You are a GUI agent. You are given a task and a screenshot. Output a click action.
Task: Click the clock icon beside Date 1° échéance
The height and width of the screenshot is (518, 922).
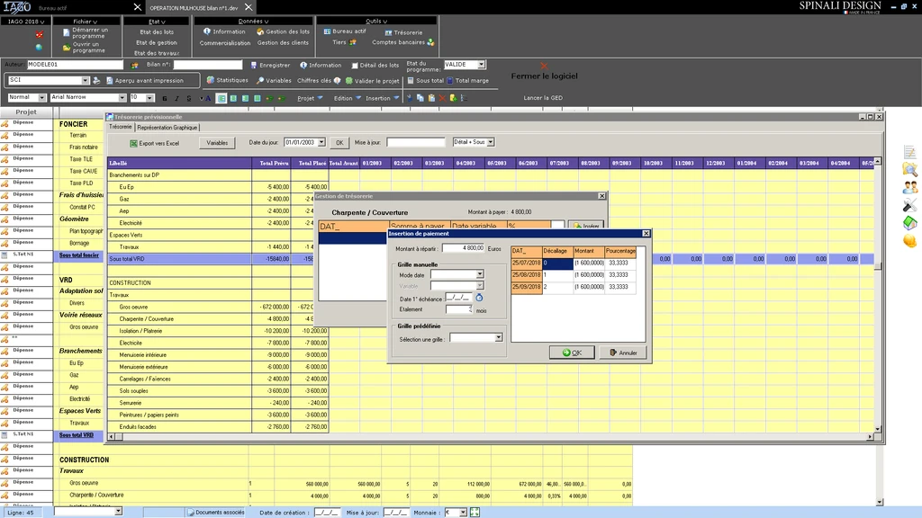(x=479, y=297)
